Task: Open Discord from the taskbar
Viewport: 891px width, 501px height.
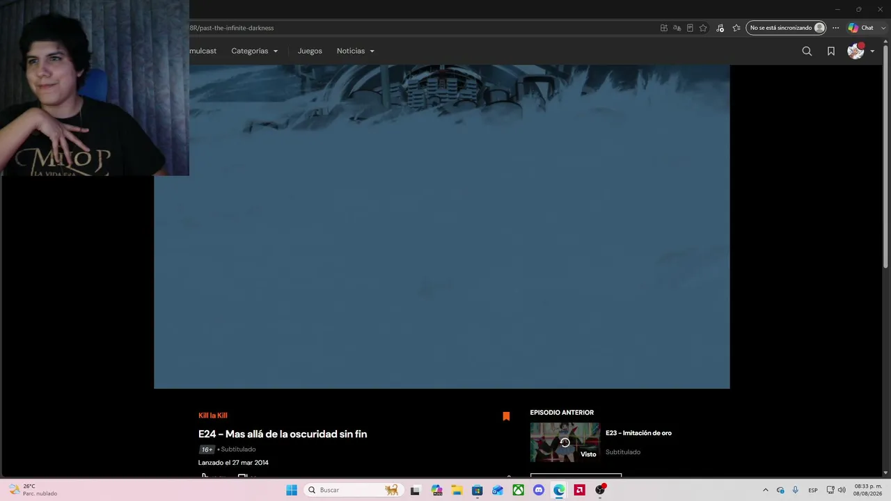Action: pos(538,490)
